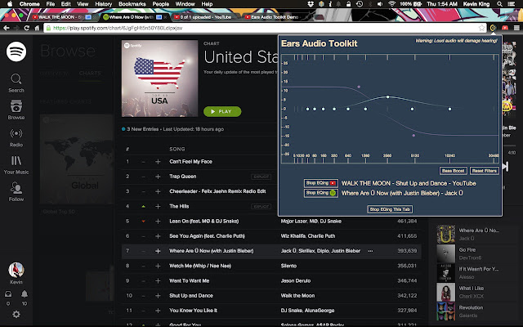Open Dropbox menu bar icon
This screenshot has width=523, height=327.
point(311,4)
